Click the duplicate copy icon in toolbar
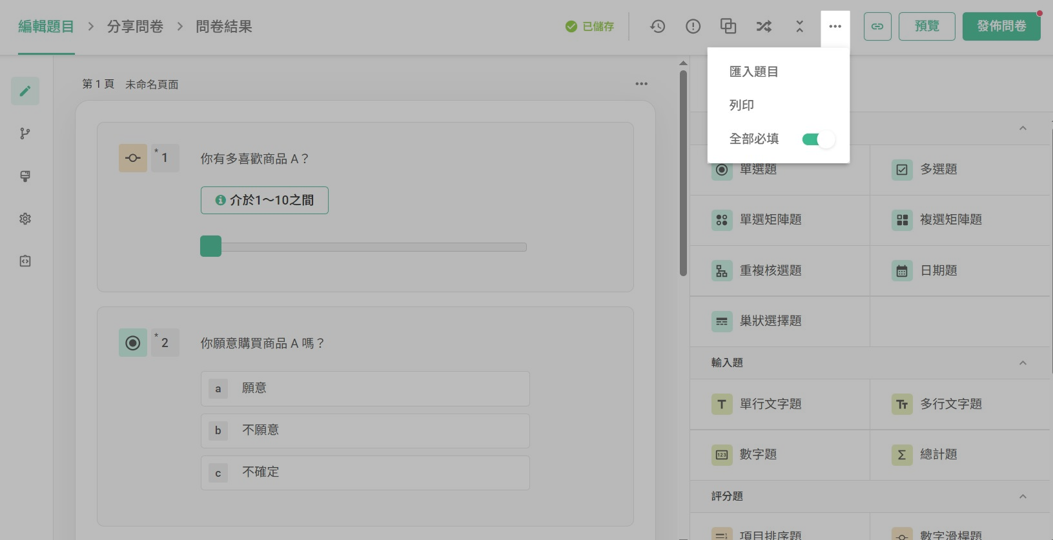 (x=728, y=26)
